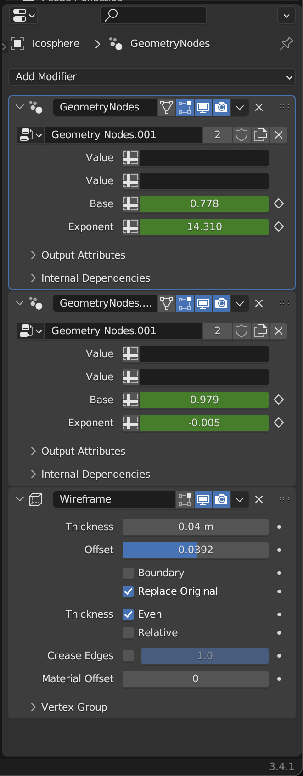Click the first GeometryNodes modifier name field
The image size is (303, 776).
[105, 107]
